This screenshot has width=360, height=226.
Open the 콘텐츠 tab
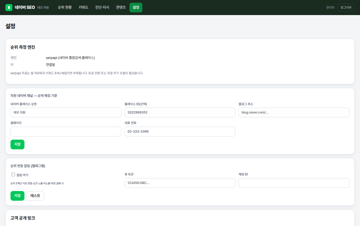click(121, 8)
